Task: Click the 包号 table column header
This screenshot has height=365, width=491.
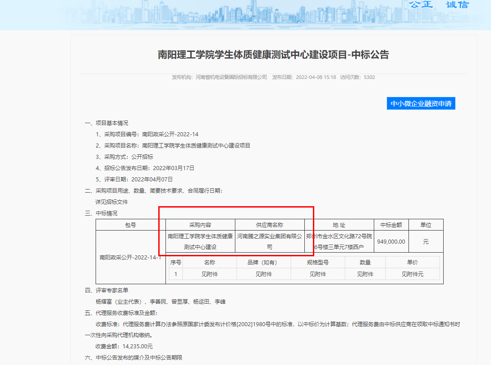Action: tap(130, 225)
